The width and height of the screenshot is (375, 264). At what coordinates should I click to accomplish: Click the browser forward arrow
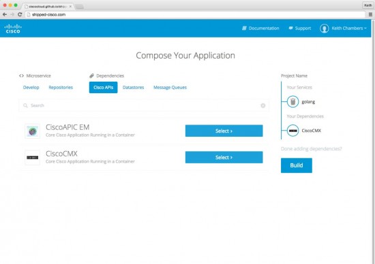click(12, 14)
